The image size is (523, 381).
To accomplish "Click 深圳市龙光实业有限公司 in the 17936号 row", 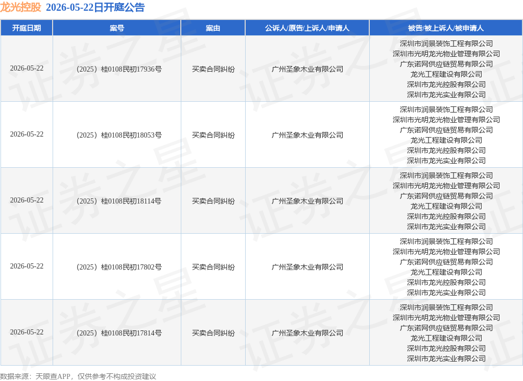I will click(x=446, y=95).
